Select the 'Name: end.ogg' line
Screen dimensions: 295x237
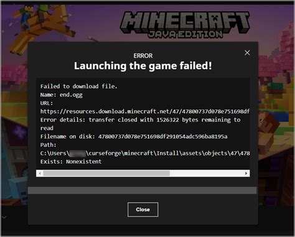62,95
